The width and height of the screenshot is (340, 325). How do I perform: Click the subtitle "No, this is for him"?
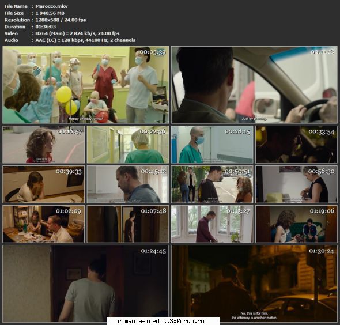tap(254, 313)
